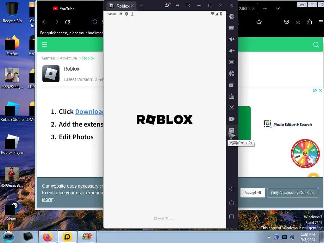324x243 pixels.
Task: Expand tab dropdown arrow beside Roblox tab
Action: (x=141, y=6)
